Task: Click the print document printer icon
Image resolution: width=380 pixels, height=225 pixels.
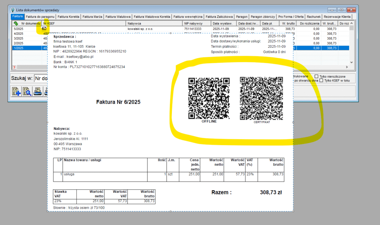Action: 38,91
